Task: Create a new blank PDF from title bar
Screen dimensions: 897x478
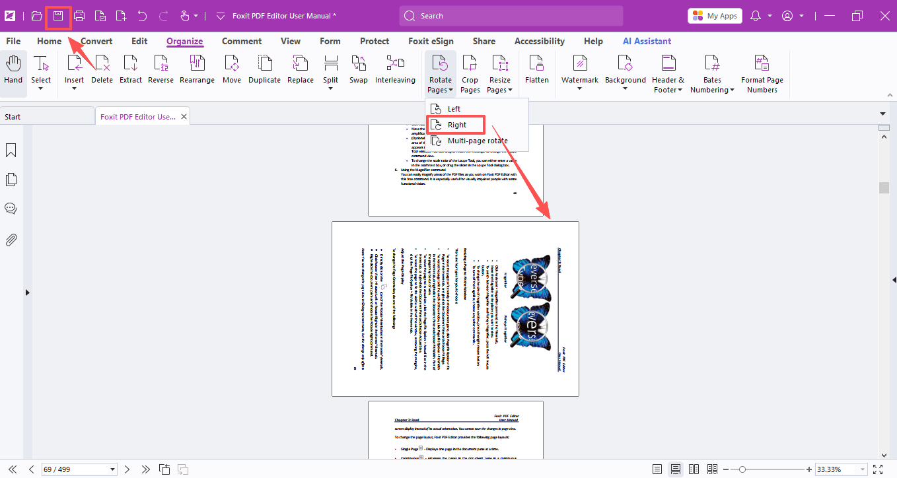Action: tap(121, 16)
